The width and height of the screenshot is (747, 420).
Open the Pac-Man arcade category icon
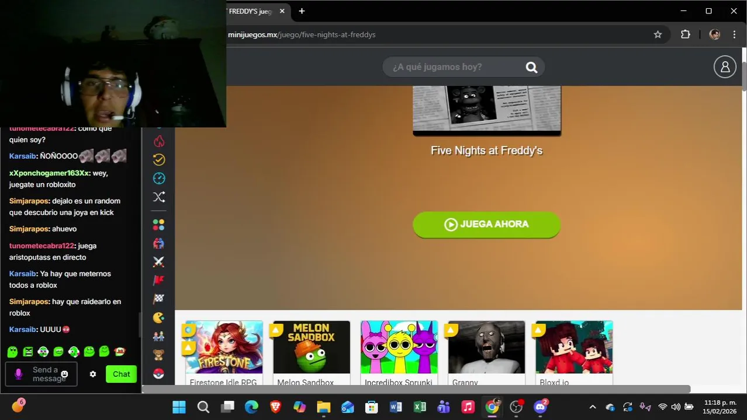pos(158,318)
